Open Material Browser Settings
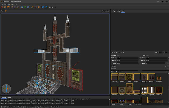This screenshot has width=169, height=108. click(167, 72)
